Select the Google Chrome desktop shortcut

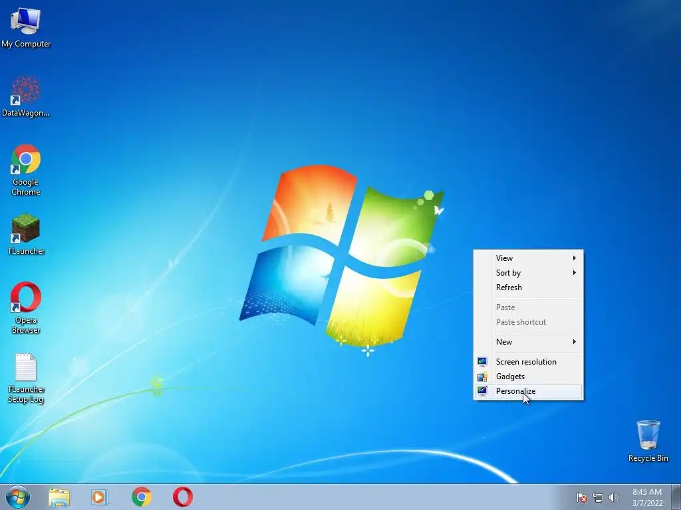26,170
